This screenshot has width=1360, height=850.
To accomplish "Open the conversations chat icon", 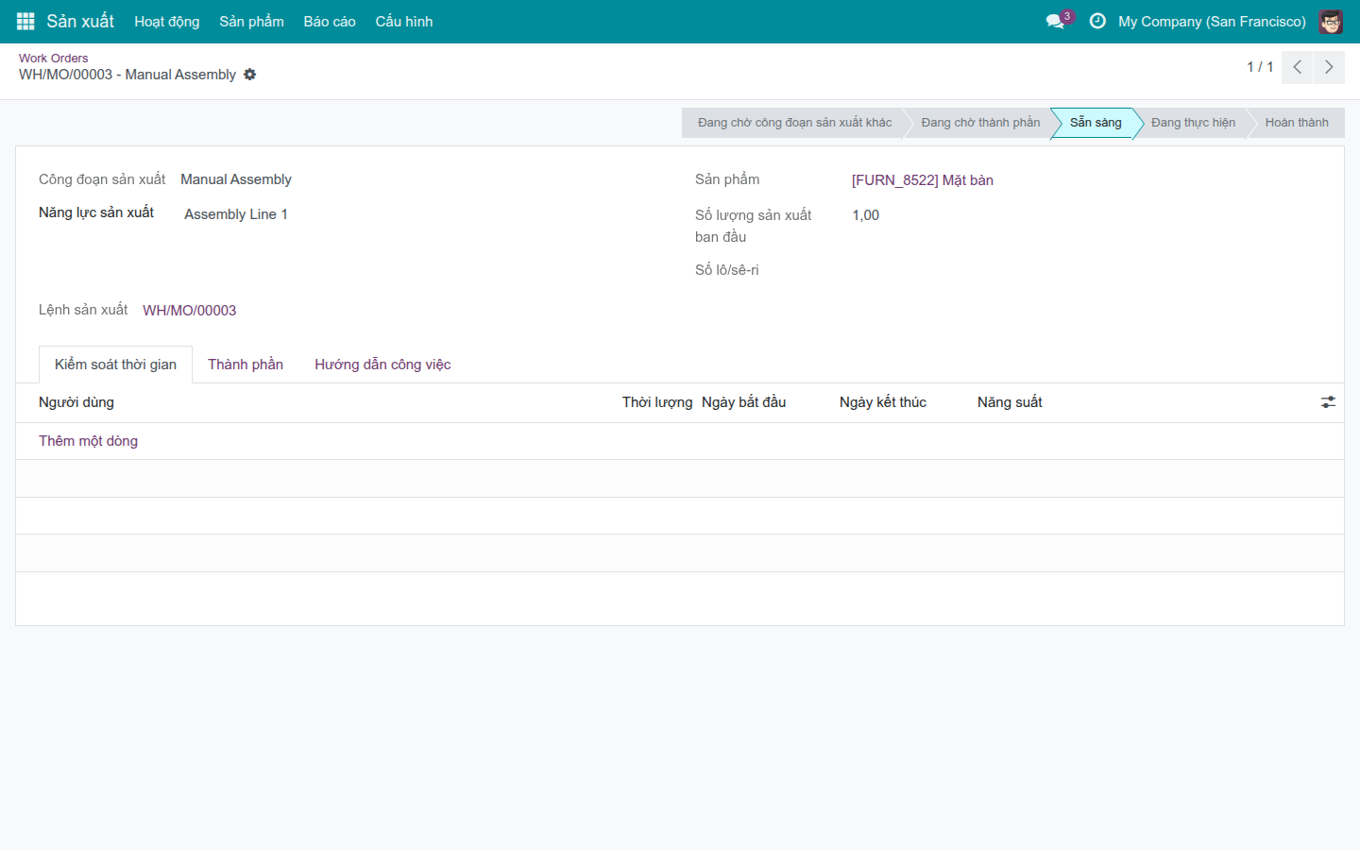I will 1055,21.
